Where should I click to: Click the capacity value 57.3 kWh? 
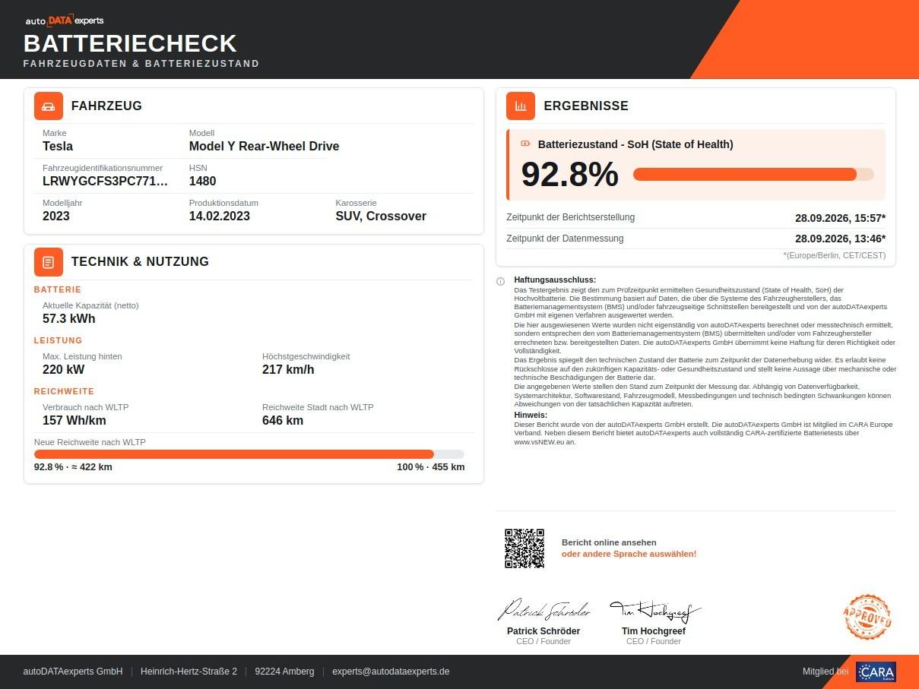(x=69, y=318)
